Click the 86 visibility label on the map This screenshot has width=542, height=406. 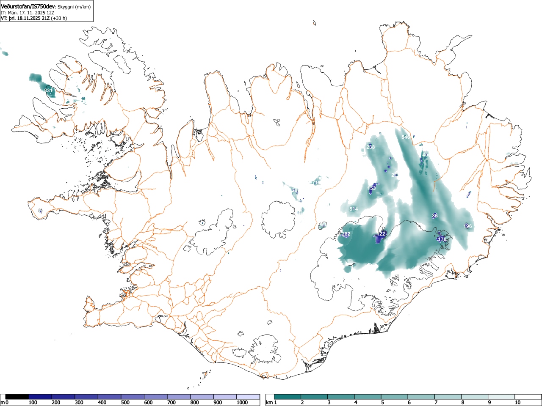(435, 216)
